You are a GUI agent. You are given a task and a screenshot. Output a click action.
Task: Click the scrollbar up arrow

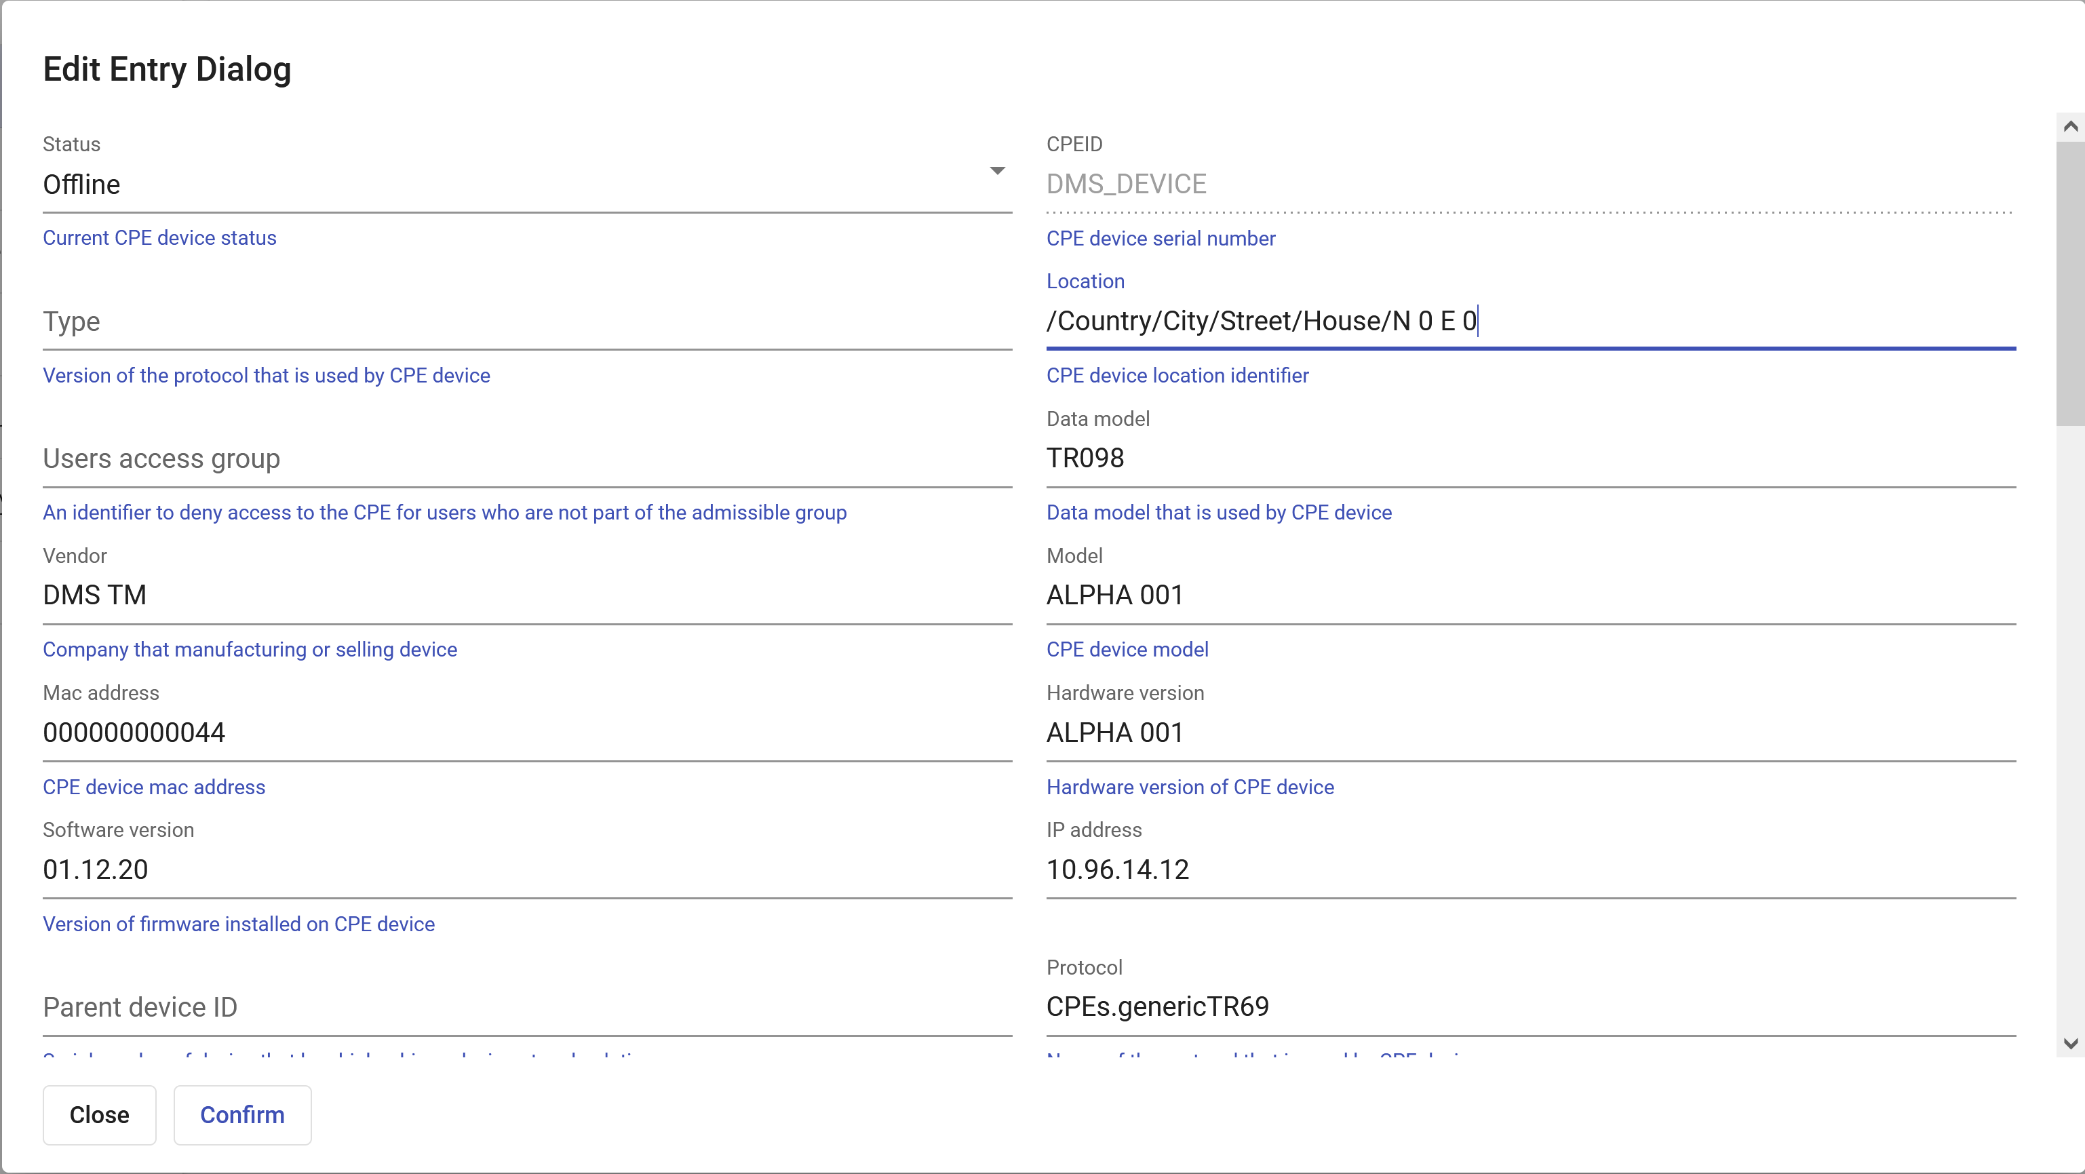click(2071, 126)
